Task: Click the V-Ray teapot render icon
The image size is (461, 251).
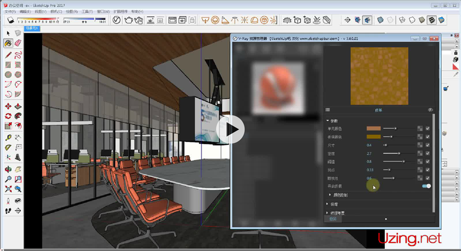Action: 129,20
